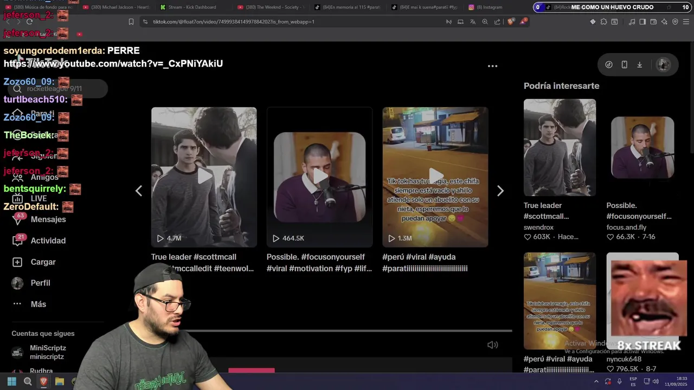Open the Leo AI sparkle icon
The image size is (694, 390).
[x=664, y=22]
